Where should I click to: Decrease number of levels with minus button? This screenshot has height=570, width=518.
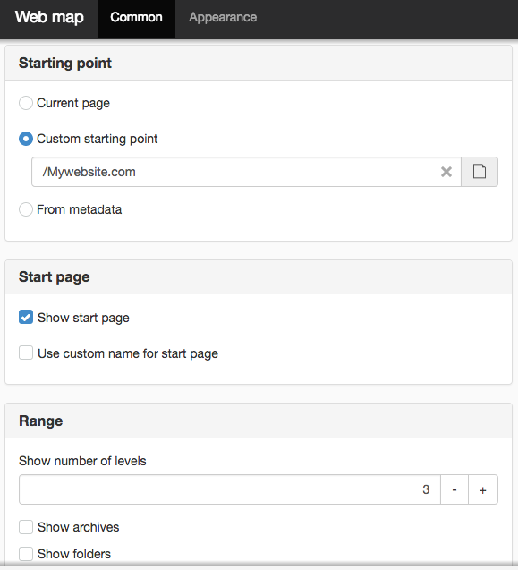pos(454,489)
